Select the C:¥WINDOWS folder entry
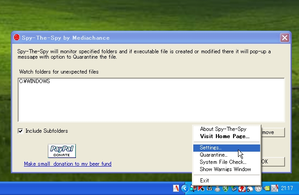 [34, 81]
